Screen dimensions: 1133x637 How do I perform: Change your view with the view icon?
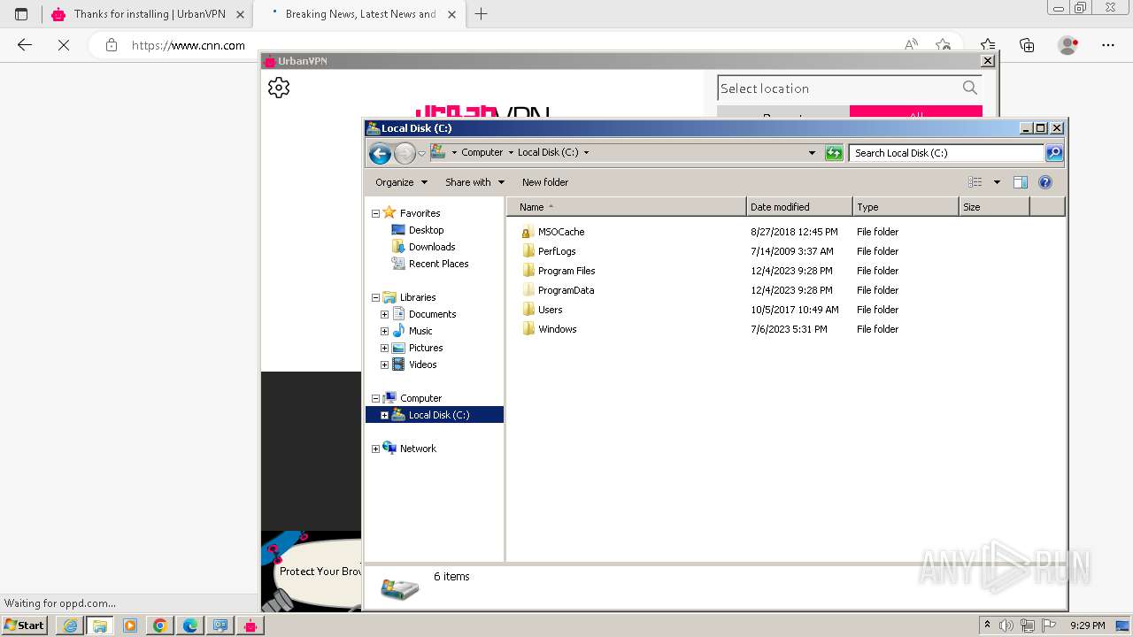click(x=975, y=182)
